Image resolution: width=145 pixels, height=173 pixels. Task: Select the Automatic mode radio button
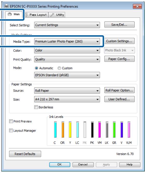37,68
